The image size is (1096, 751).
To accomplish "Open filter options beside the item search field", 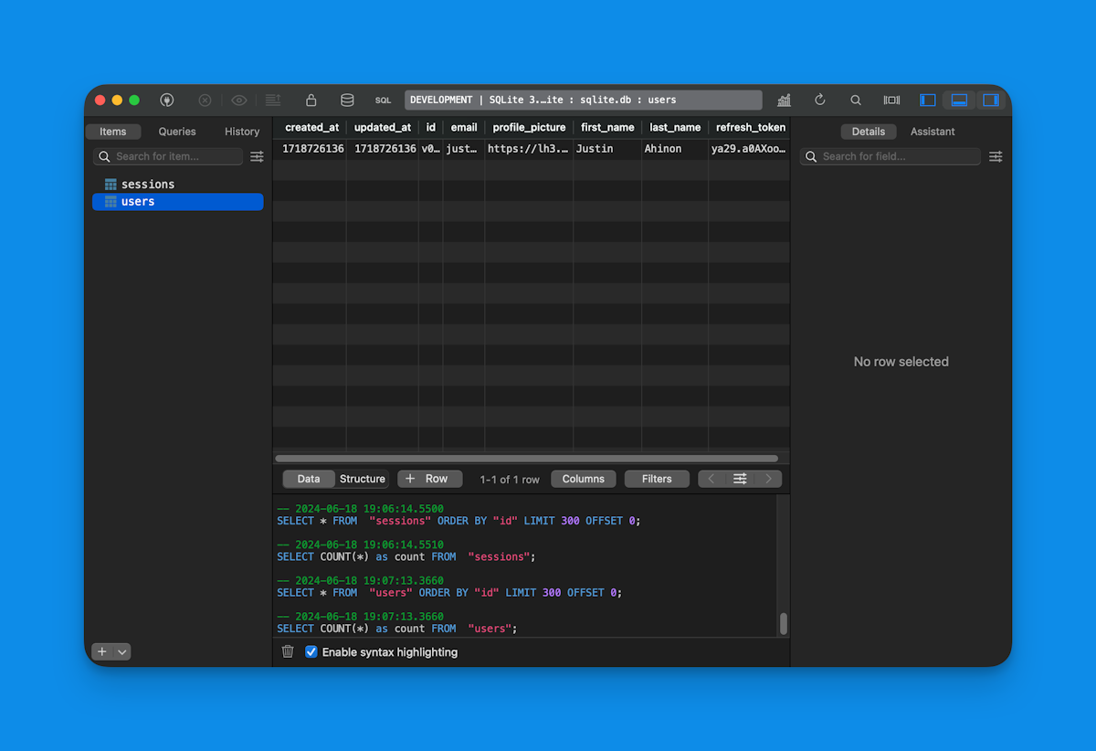I will pos(257,156).
